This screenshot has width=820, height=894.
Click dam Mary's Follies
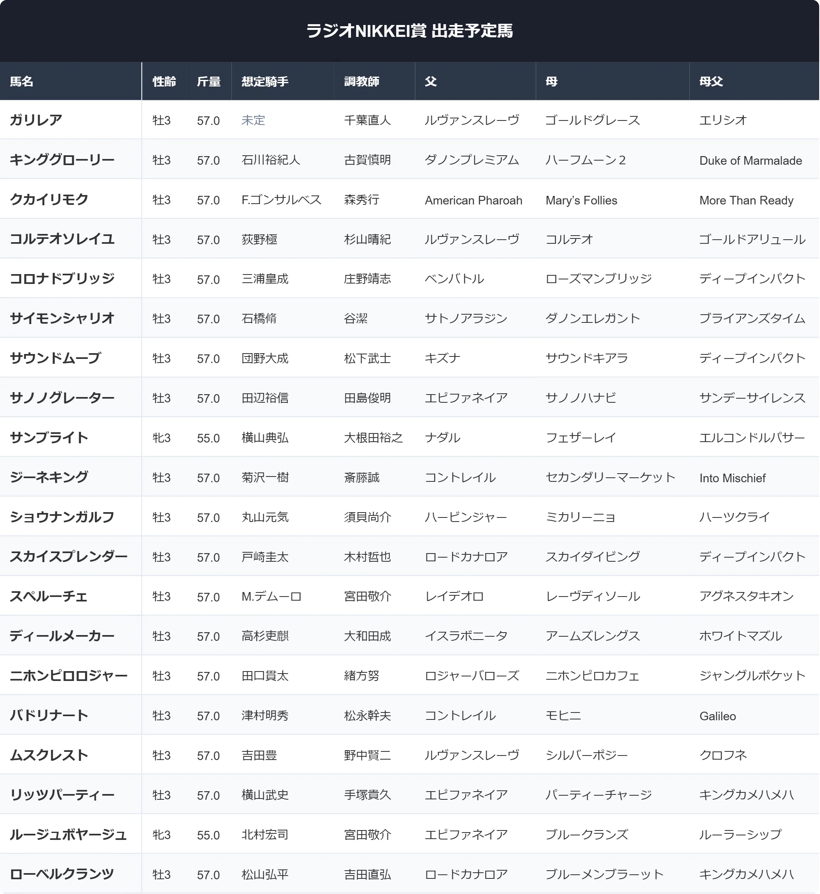[581, 200]
